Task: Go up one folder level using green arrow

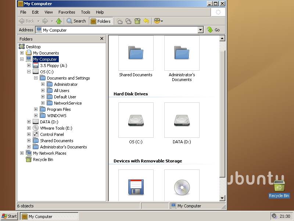Action: coord(59,21)
